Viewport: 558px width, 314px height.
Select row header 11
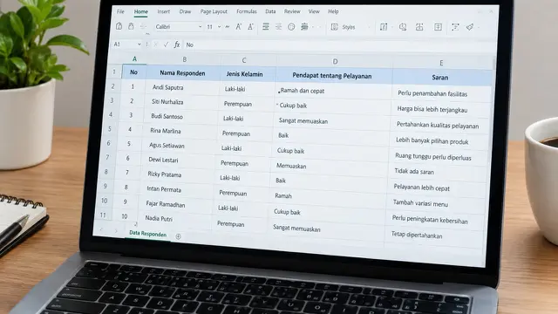coord(103,215)
